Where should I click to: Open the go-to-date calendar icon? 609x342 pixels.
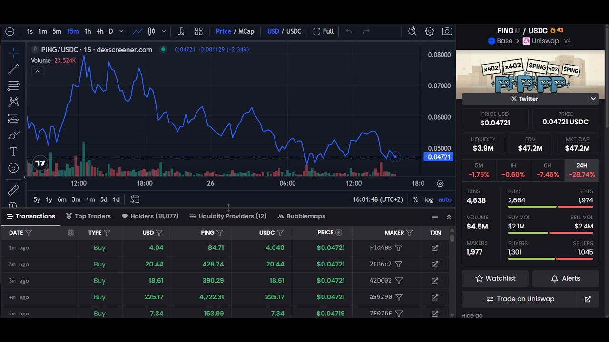click(x=135, y=199)
